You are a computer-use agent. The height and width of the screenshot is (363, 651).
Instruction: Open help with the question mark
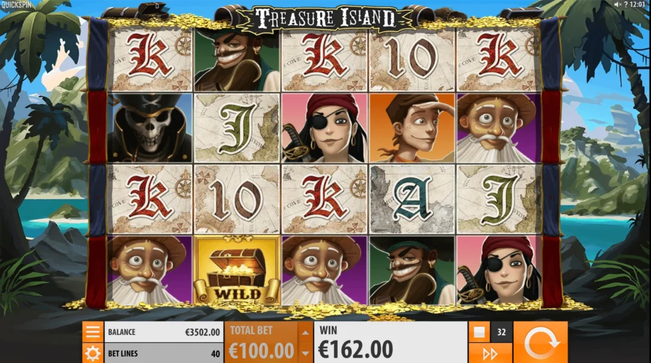626,4
